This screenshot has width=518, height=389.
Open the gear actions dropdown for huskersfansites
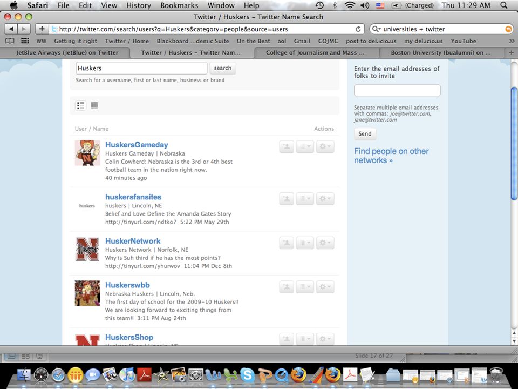(325, 199)
